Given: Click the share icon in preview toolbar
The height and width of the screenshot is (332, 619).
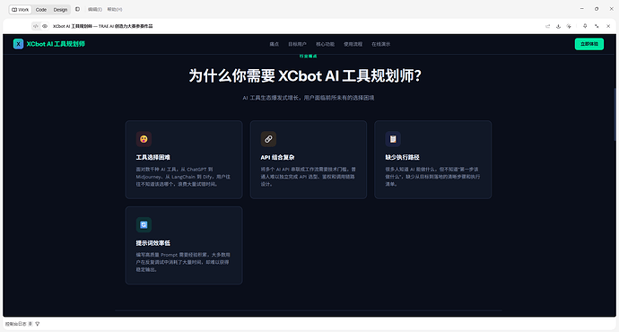Looking at the screenshot, I should pyautogui.click(x=547, y=26).
